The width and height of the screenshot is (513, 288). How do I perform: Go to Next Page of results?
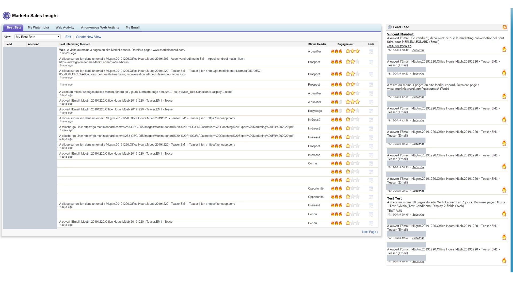point(370,232)
